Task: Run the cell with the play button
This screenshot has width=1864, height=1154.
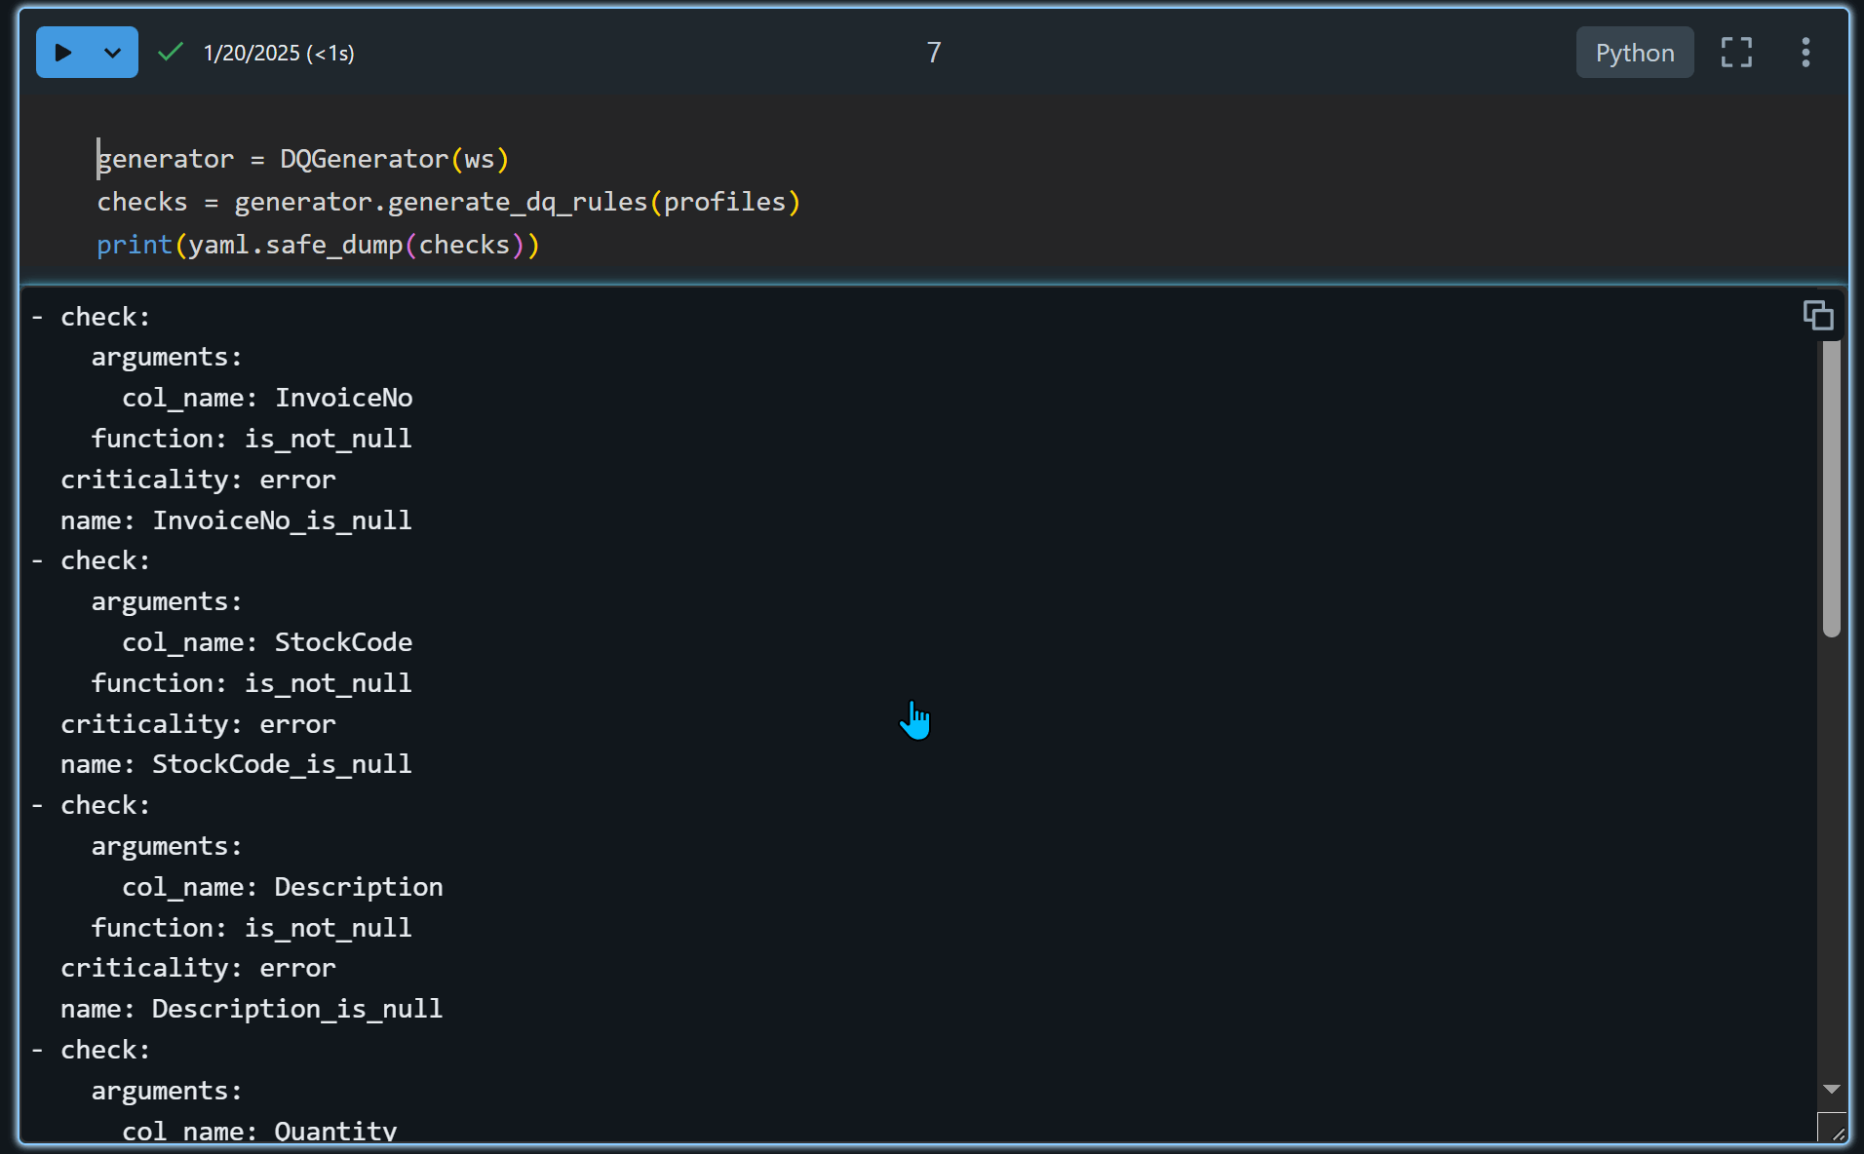Action: coord(63,53)
